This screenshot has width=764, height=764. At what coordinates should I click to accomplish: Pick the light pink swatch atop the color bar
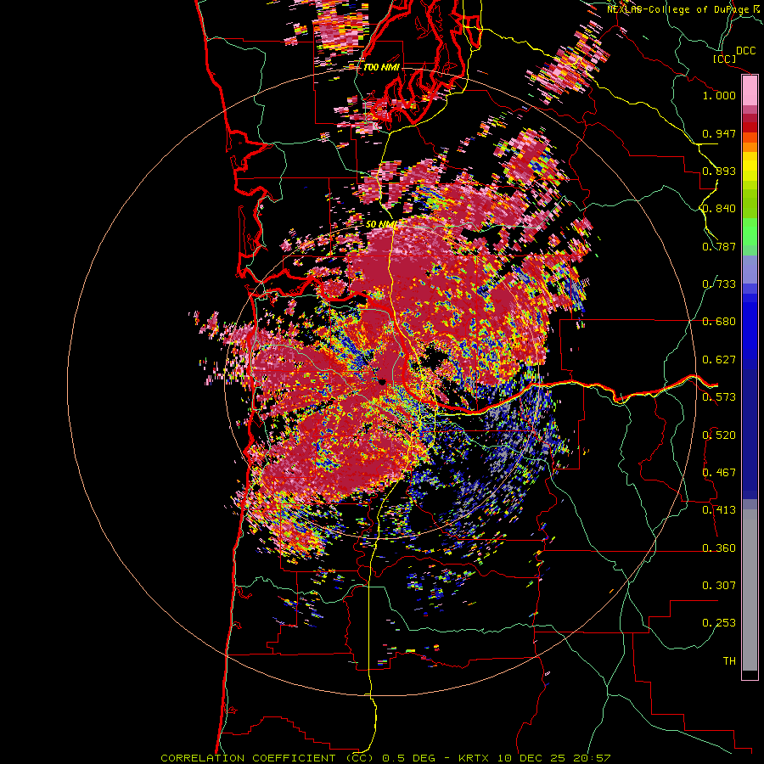(x=750, y=91)
